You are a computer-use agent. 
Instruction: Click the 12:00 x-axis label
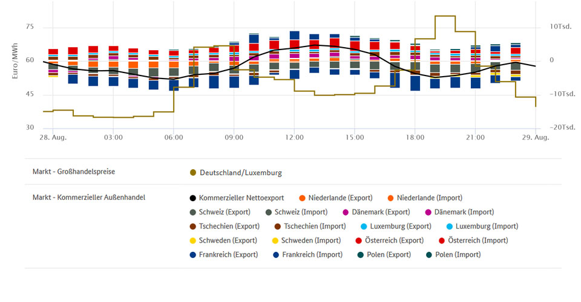point(294,138)
